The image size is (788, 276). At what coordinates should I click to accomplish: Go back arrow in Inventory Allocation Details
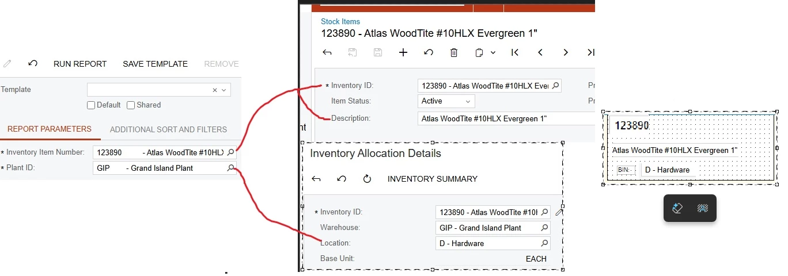point(316,179)
